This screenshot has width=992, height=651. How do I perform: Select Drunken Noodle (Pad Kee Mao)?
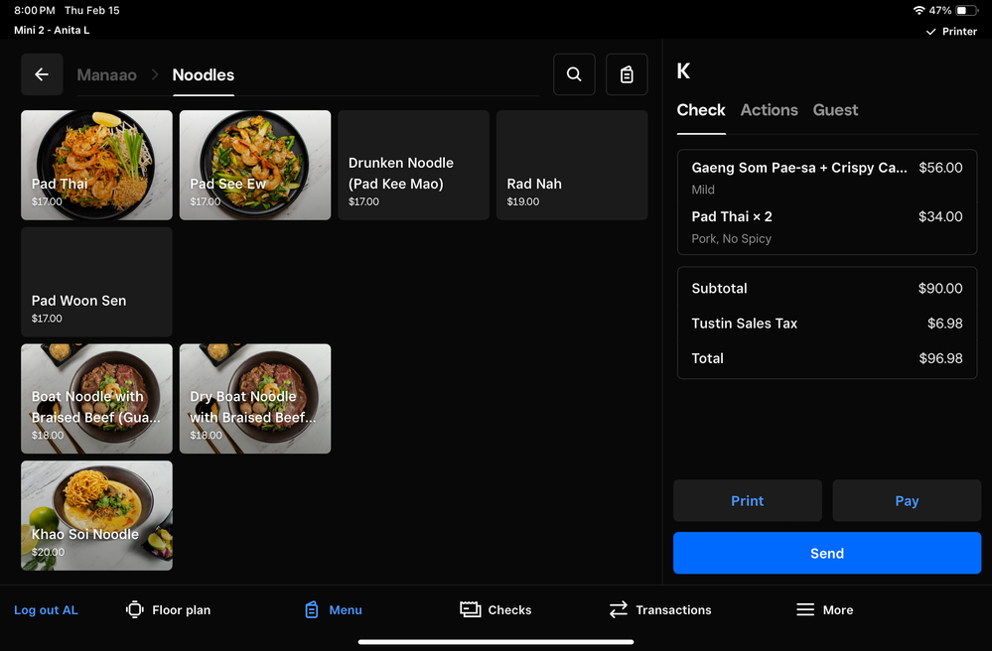[413, 165]
